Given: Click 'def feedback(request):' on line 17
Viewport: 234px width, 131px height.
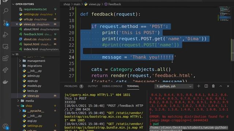Looking at the screenshot, I should tap(110, 15).
